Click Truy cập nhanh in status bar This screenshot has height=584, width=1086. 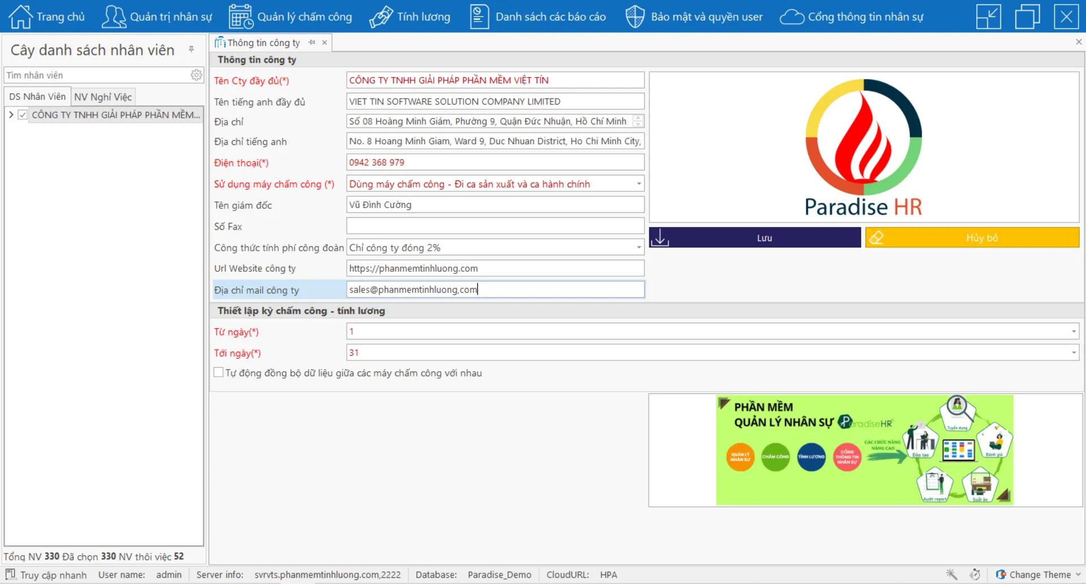coord(46,575)
